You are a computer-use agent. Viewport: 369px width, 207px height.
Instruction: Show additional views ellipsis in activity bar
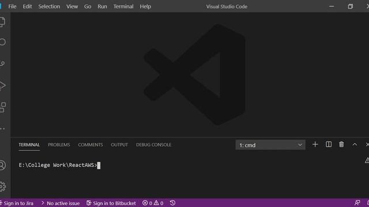coord(2,129)
